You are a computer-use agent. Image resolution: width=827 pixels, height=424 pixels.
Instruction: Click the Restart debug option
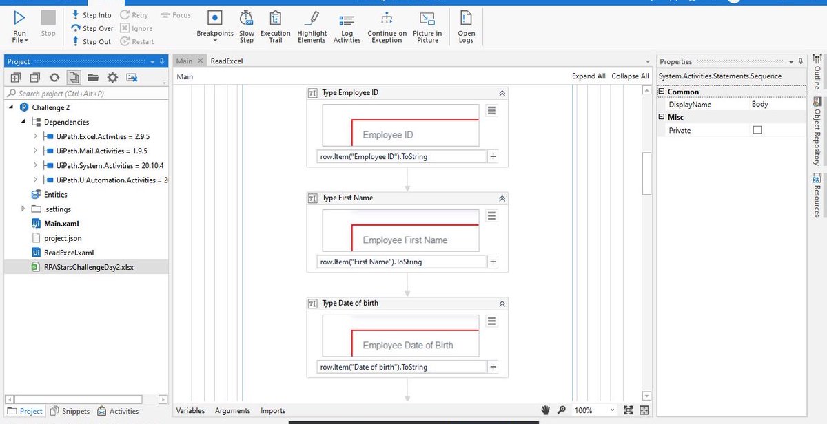136,41
